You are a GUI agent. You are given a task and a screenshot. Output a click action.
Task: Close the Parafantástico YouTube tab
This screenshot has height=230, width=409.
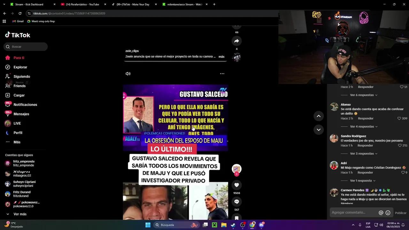[105, 4]
